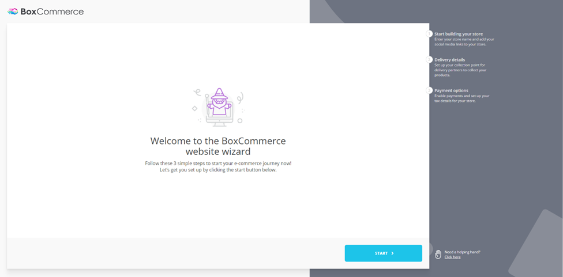Screen dimensions: 563x277
Task: Click 'Need a helping hand?' text
Action: [463, 252]
